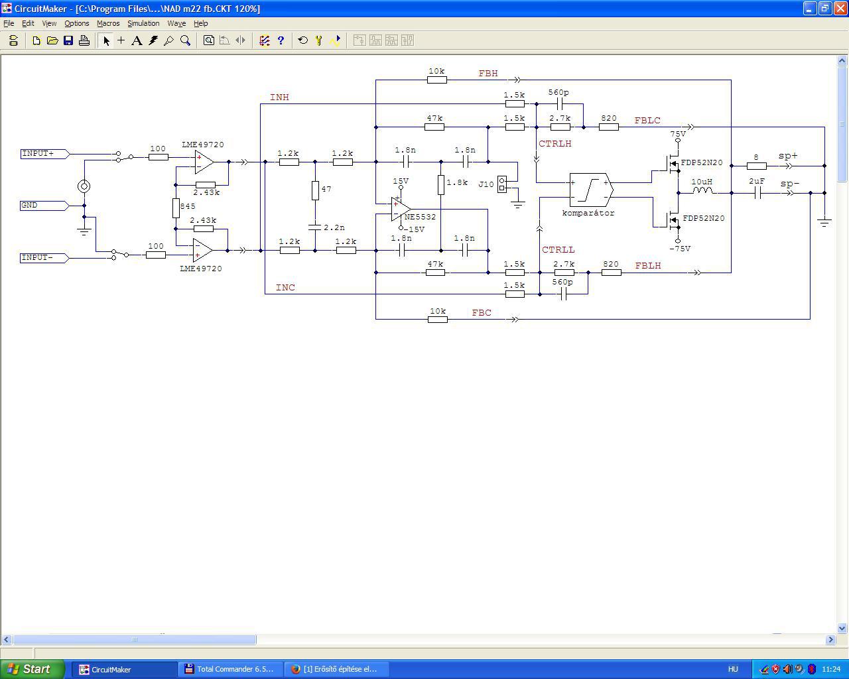Click vertical scrollbar down arrow
Viewport: 849px width, 679px height.
click(x=842, y=629)
